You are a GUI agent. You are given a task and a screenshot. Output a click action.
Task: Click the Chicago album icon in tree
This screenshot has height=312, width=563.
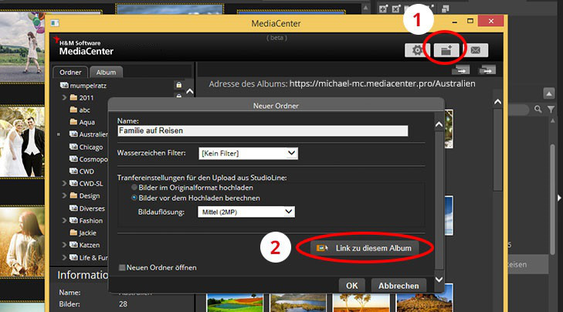pos(73,147)
